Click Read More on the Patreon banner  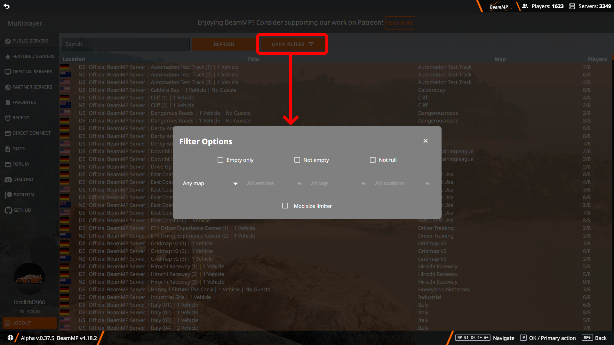tap(400, 23)
